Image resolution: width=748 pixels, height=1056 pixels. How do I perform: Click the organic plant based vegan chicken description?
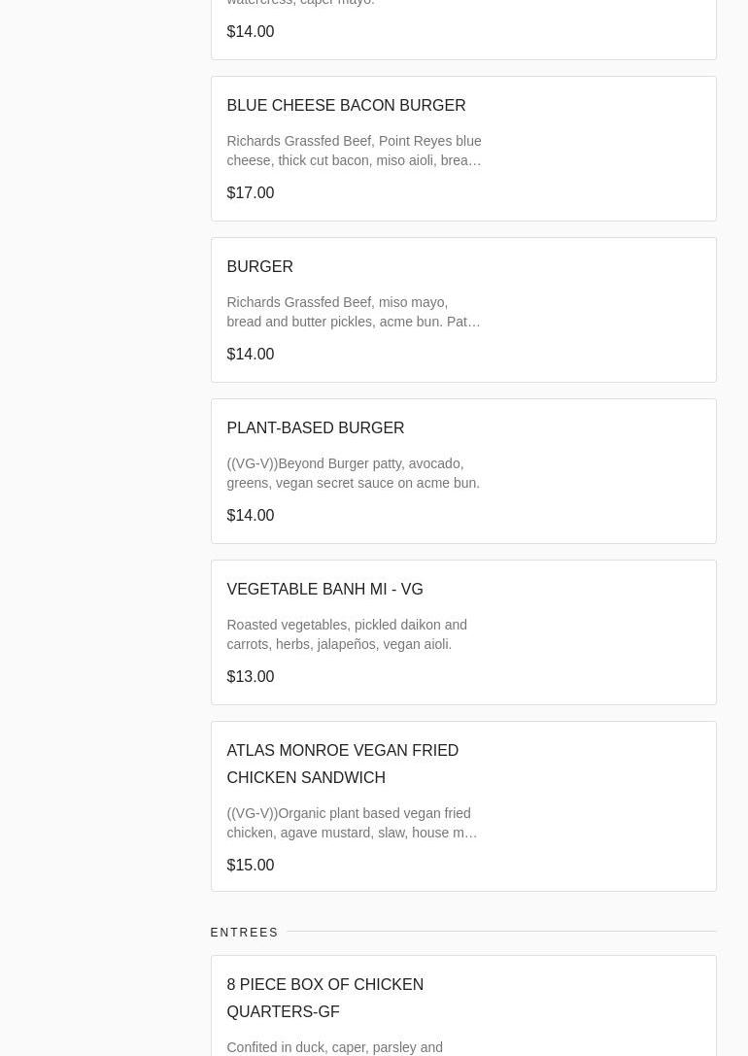[352, 823]
